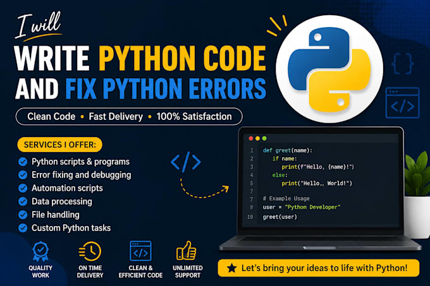
Task: Click the ON TIME DELIVERY label
Action: (x=90, y=271)
